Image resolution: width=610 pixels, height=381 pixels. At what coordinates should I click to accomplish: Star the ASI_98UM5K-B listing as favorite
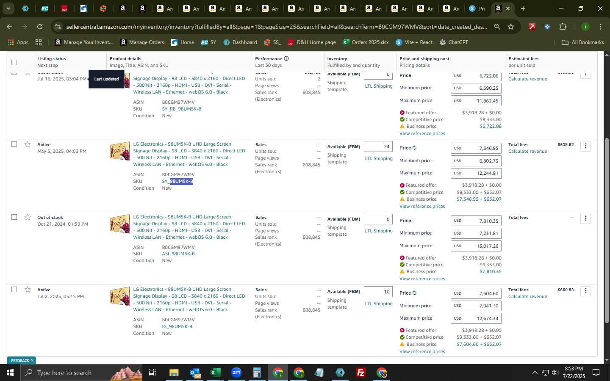coord(28,217)
